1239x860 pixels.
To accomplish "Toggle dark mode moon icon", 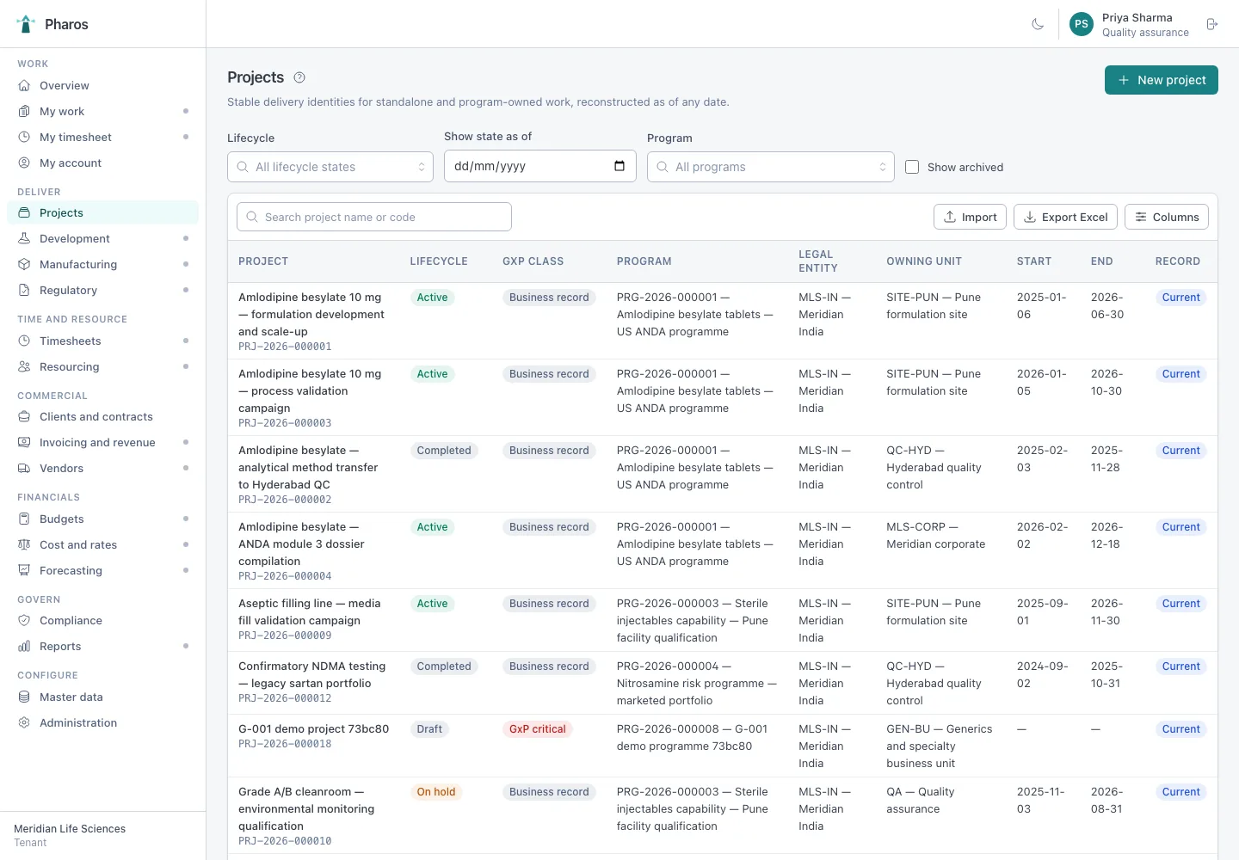I will pos(1038,24).
